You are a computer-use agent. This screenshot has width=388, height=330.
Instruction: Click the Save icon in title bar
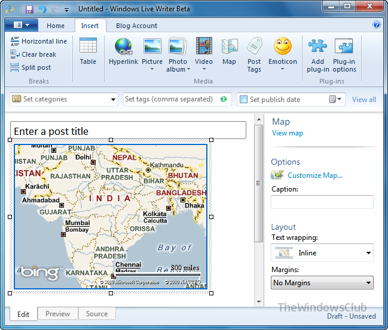[29, 10]
